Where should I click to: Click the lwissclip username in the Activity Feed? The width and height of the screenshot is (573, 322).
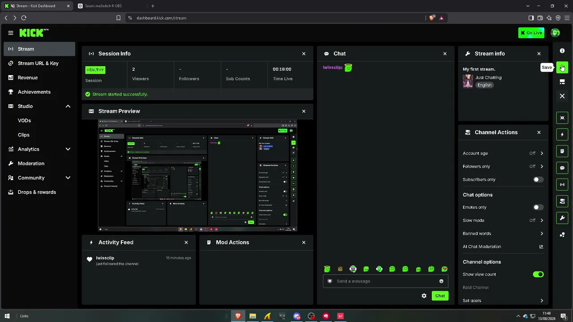point(105,258)
